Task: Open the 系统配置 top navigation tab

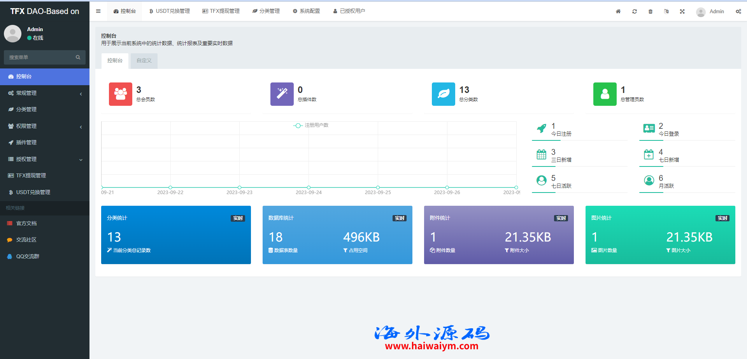Action: (x=306, y=11)
